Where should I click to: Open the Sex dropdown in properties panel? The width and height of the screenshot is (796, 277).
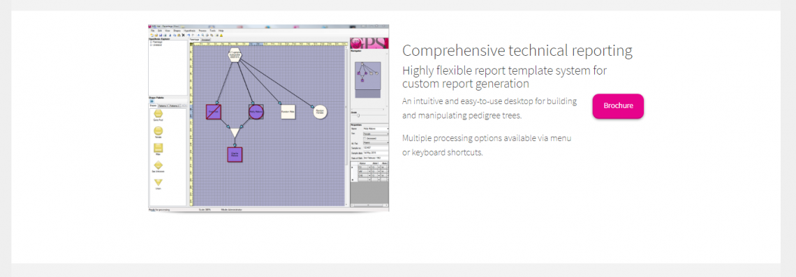tap(376, 134)
